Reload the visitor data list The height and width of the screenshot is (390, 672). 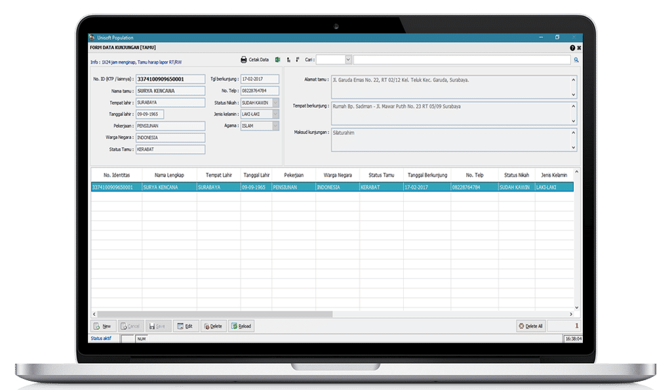click(x=241, y=326)
